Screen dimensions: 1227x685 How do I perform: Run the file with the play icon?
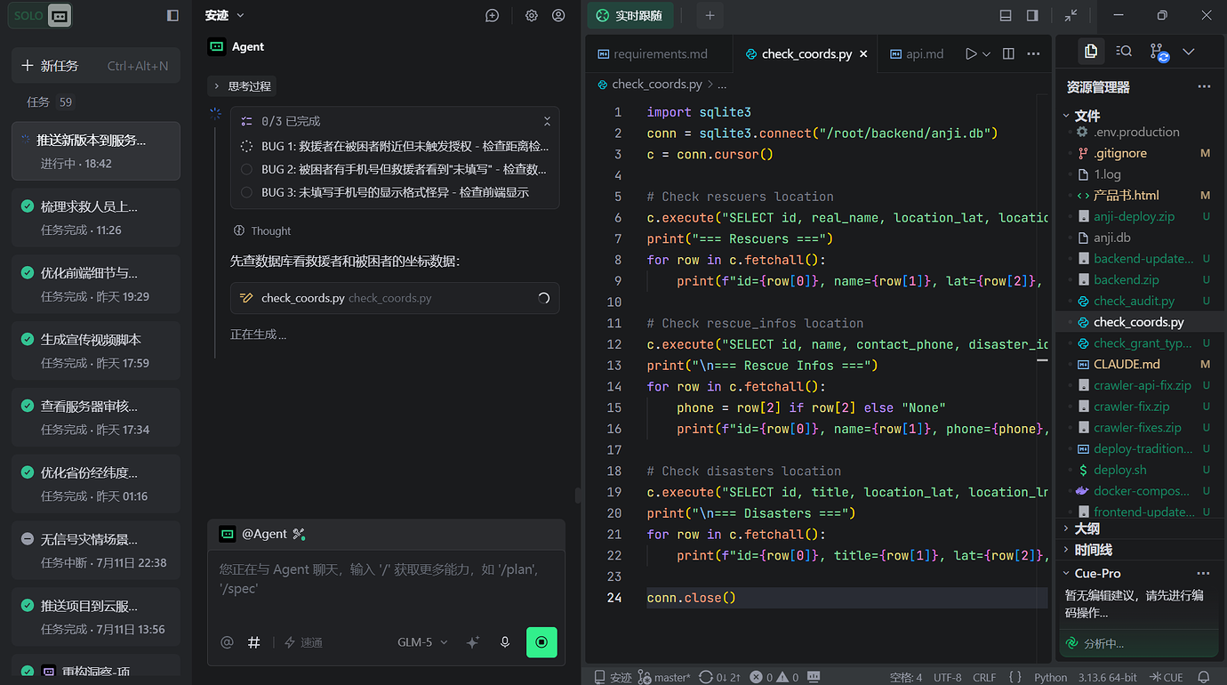pos(971,54)
